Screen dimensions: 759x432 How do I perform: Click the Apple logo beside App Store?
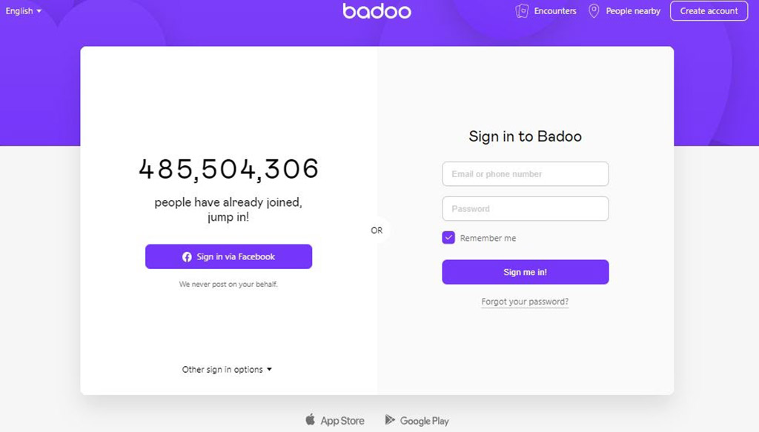tap(311, 419)
